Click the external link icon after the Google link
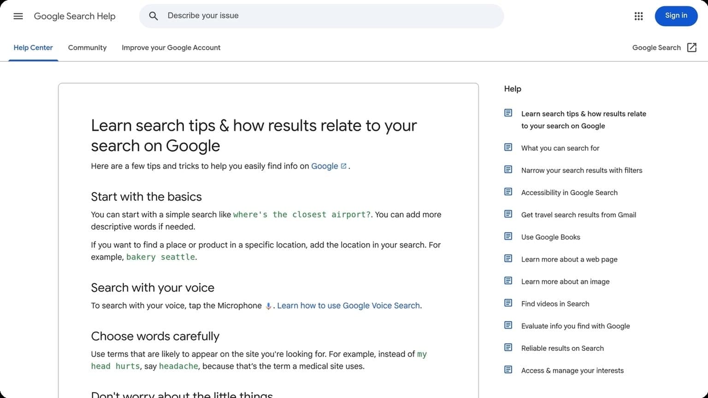 [343, 165]
